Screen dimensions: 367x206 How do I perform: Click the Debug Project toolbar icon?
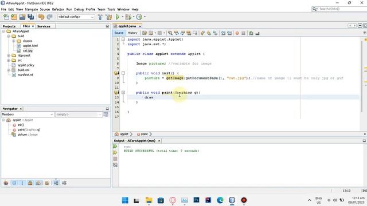pos(128,17)
